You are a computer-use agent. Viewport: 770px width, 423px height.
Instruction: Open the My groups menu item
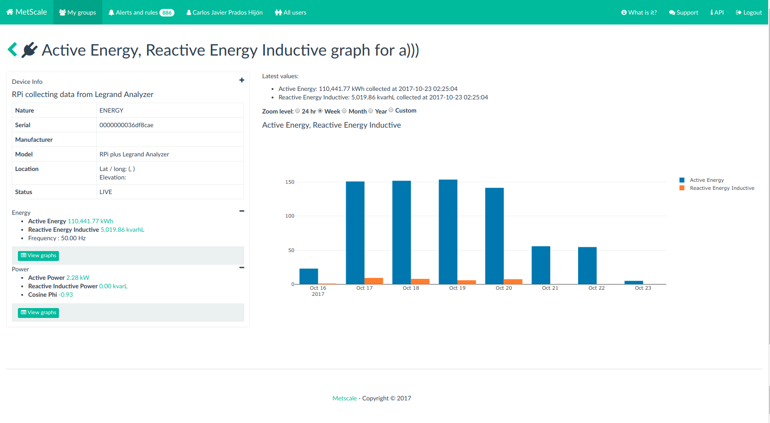click(78, 13)
